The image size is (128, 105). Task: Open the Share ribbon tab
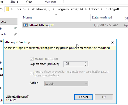(x=14, y=2)
